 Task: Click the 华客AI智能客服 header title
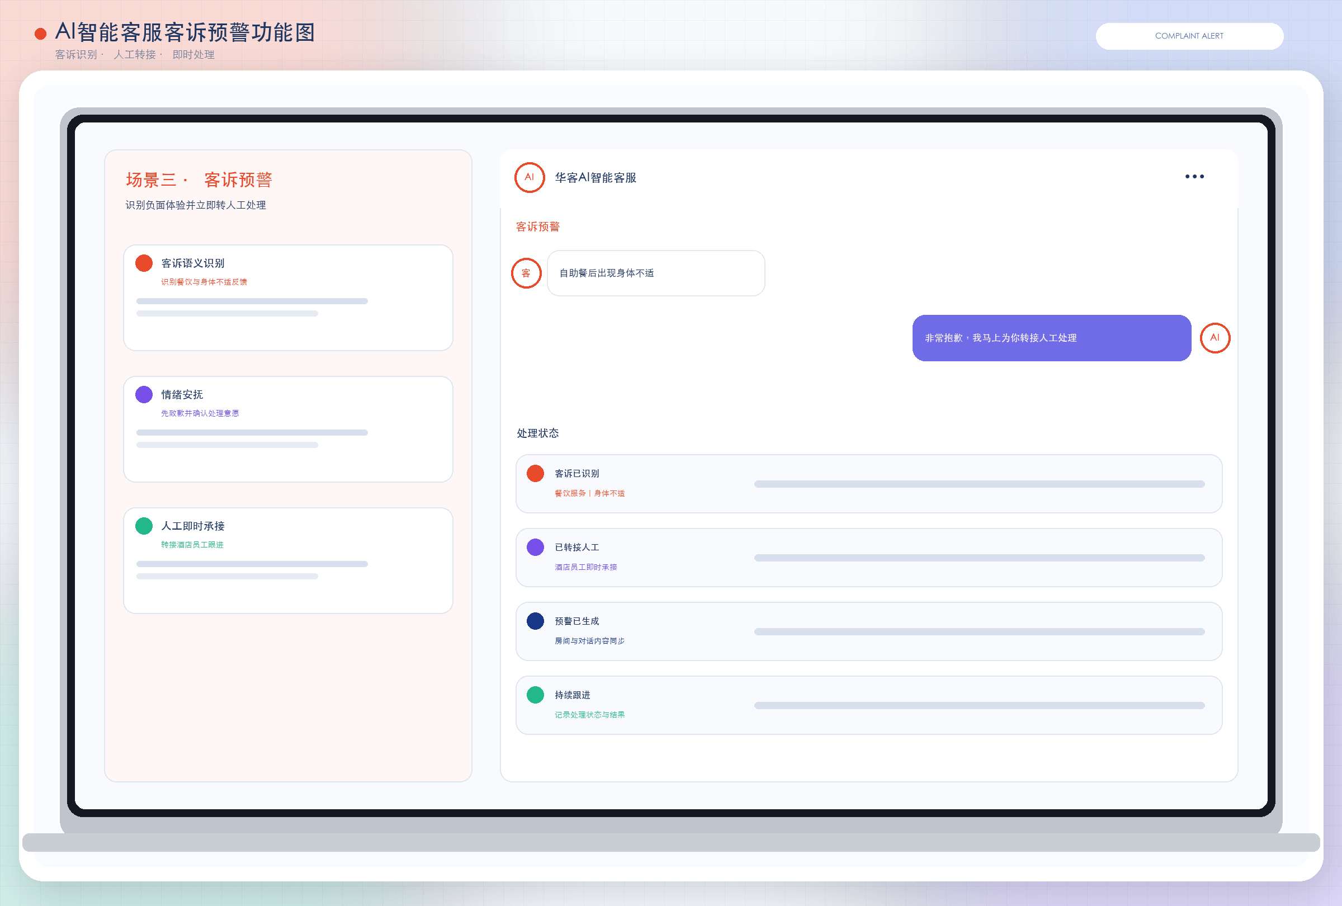[x=596, y=178]
